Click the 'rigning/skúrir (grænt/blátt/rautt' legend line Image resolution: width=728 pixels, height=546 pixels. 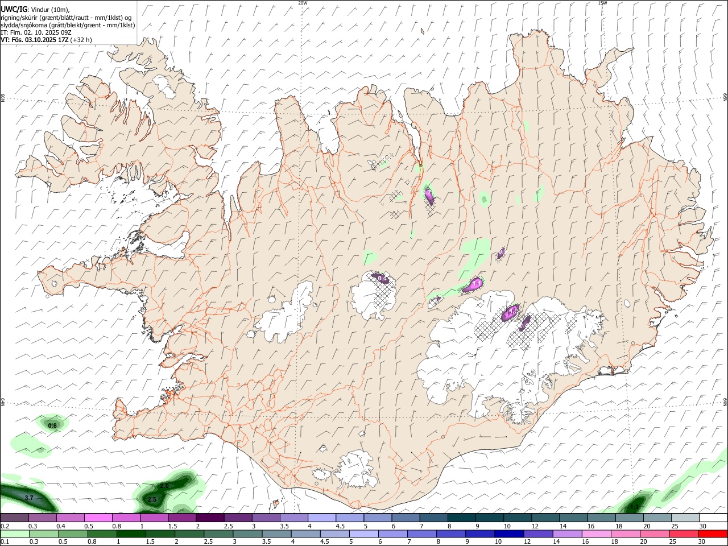coord(67,17)
